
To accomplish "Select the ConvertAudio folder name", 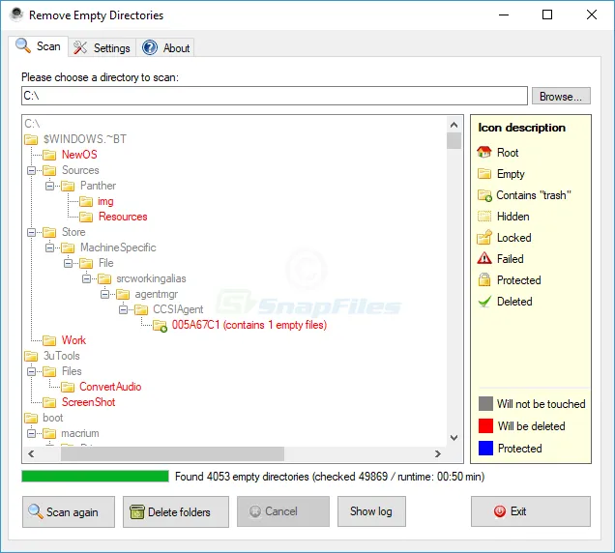I will pyautogui.click(x=110, y=387).
